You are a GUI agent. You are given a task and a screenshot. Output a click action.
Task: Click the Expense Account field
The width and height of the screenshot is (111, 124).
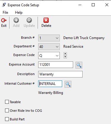(x=56, y=65)
